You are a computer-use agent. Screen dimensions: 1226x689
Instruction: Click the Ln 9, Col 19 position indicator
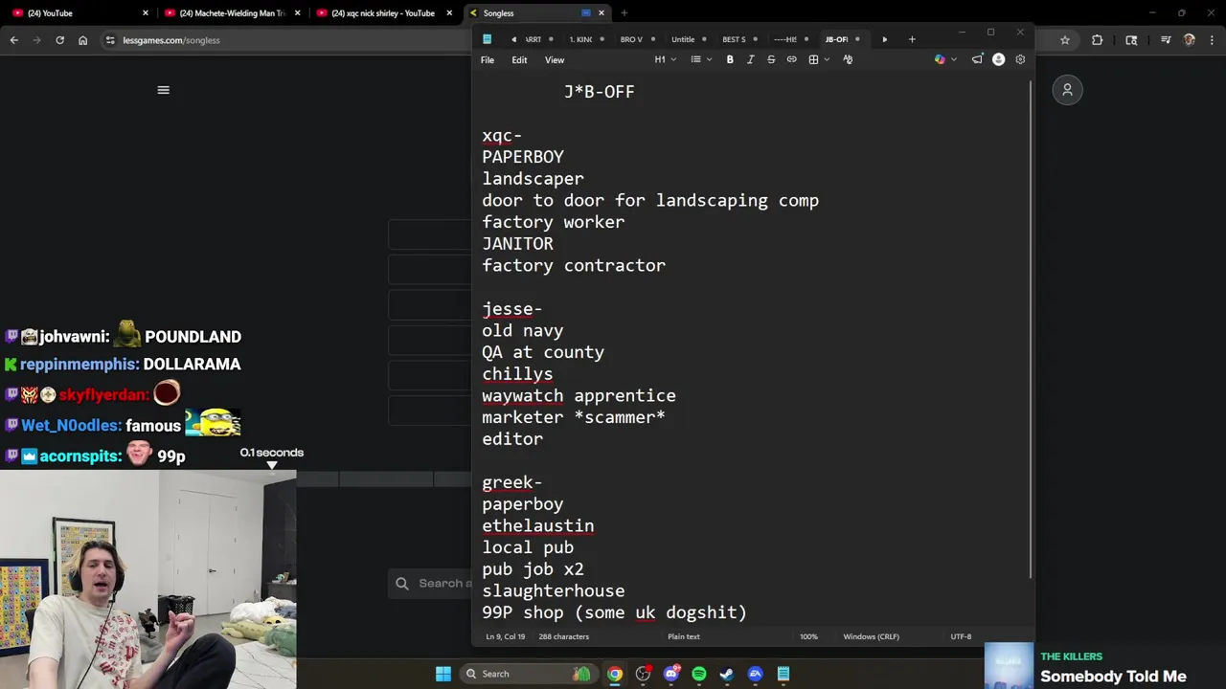tap(505, 636)
